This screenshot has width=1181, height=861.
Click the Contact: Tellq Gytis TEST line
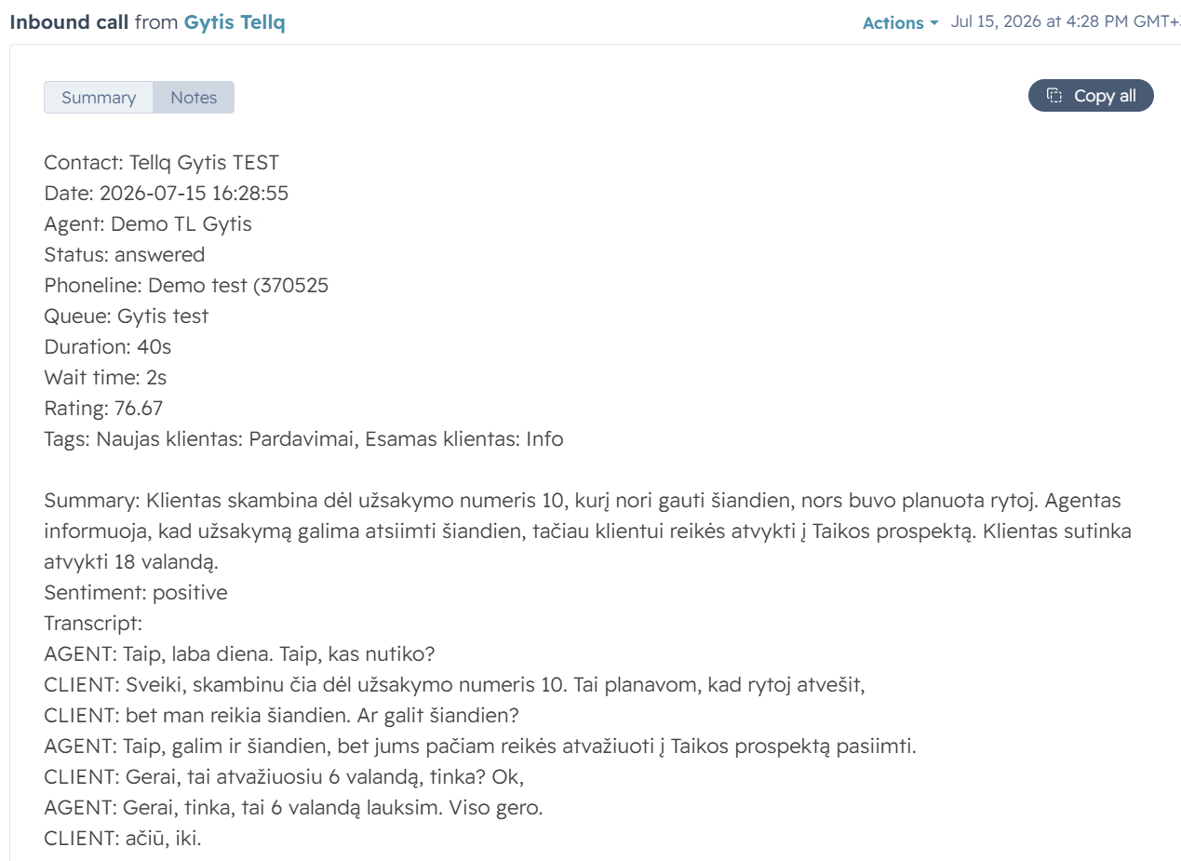coord(162,163)
